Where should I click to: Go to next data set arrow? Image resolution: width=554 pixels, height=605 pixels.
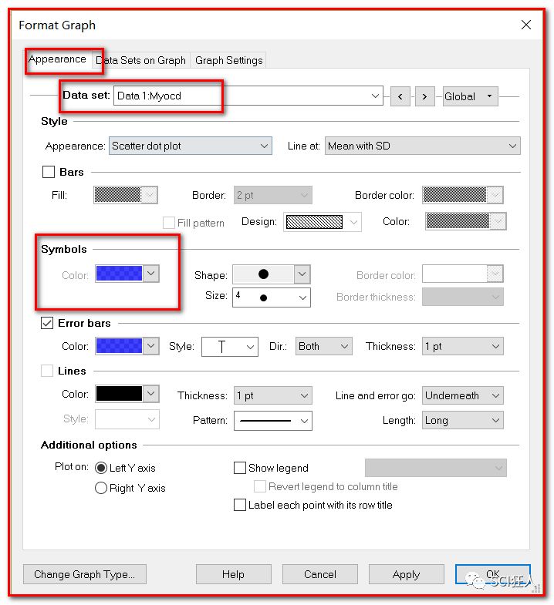[424, 96]
